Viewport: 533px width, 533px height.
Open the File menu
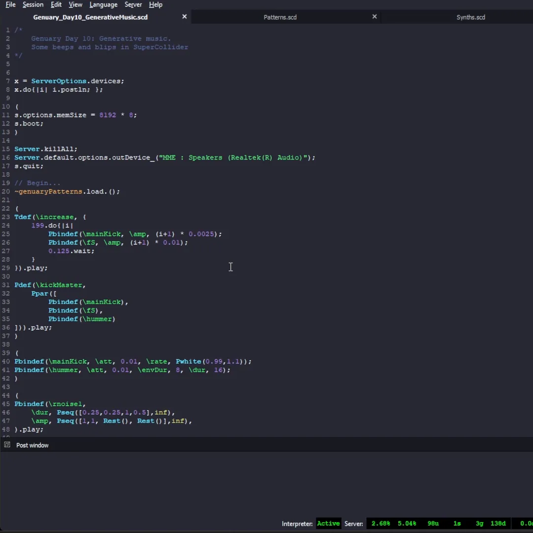pyautogui.click(x=10, y=4)
